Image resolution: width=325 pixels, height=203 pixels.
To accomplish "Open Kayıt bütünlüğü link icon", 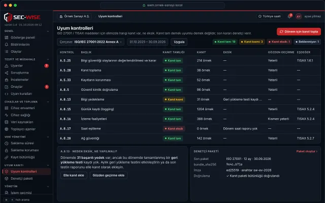I will click(7, 157).
